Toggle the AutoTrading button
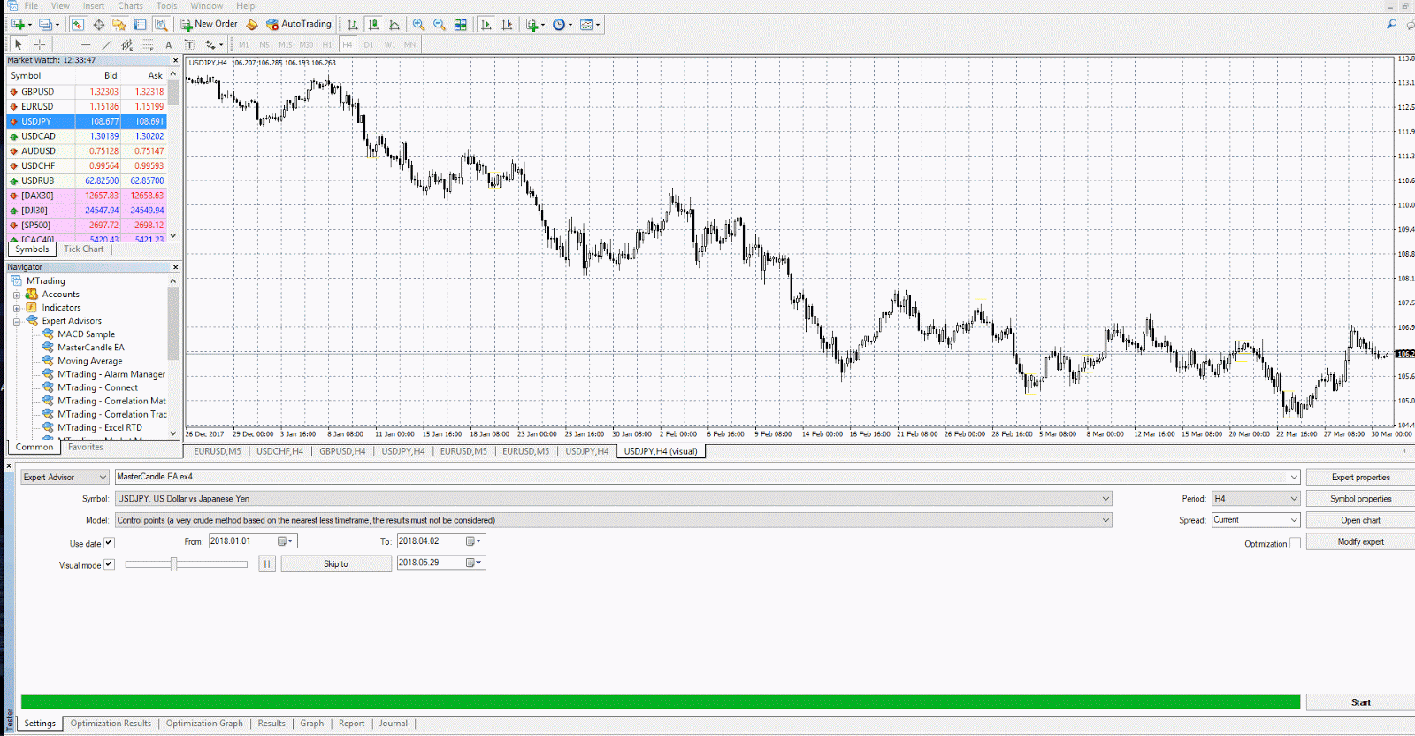The height and width of the screenshot is (736, 1415). [299, 24]
